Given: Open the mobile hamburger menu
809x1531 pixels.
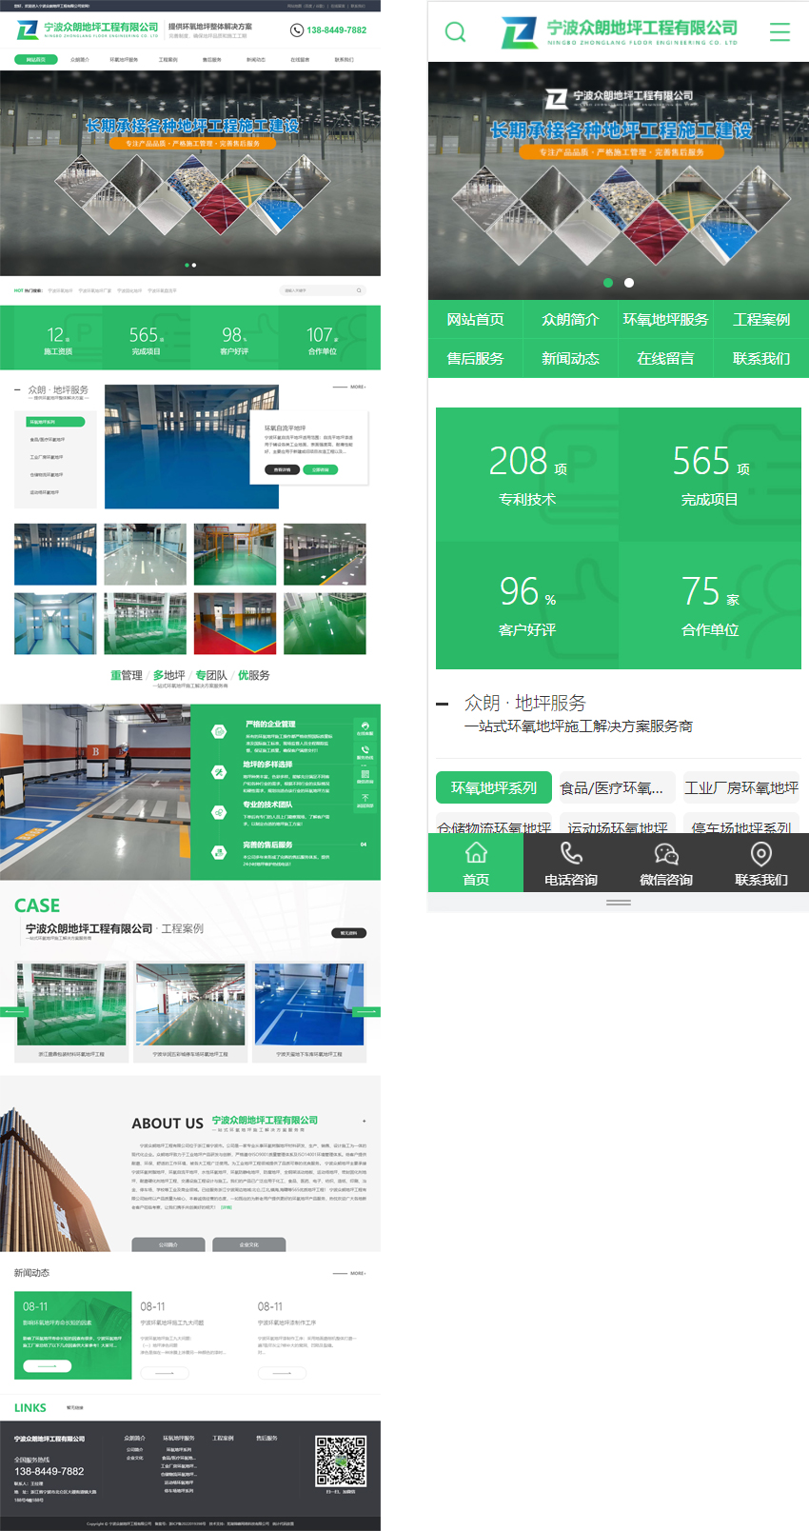Looking at the screenshot, I should click(x=779, y=32).
